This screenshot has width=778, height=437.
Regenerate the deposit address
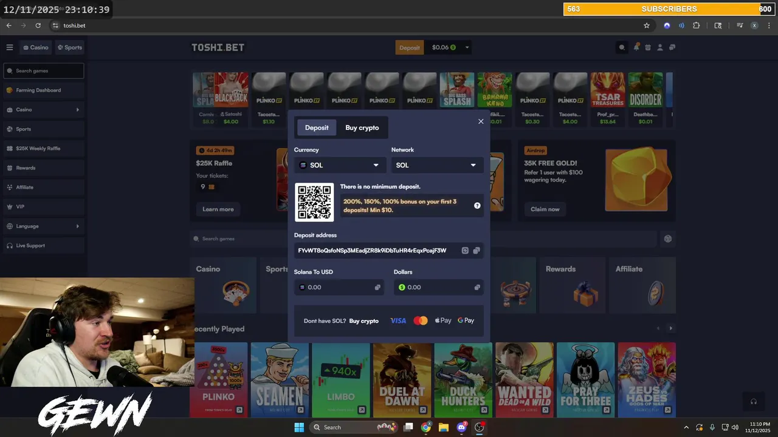465,251
